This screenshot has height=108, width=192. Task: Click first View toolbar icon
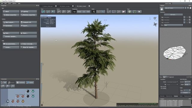[x=43, y=12]
